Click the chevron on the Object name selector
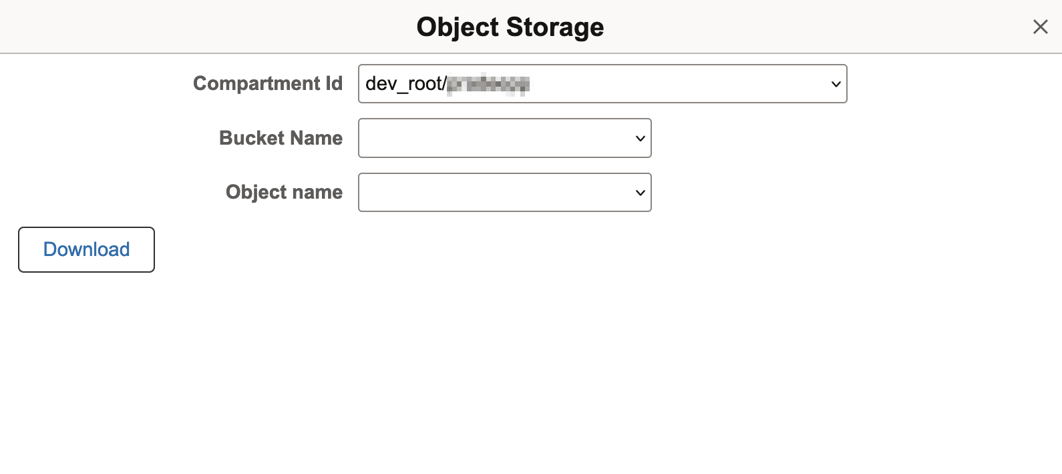The image size is (1062, 474). point(639,192)
